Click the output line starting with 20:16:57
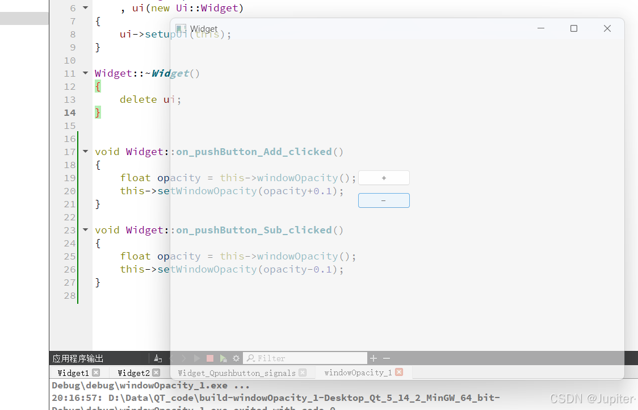Image resolution: width=638 pixels, height=410 pixels. click(x=275, y=398)
